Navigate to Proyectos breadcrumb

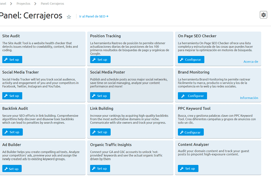(x=23, y=3)
